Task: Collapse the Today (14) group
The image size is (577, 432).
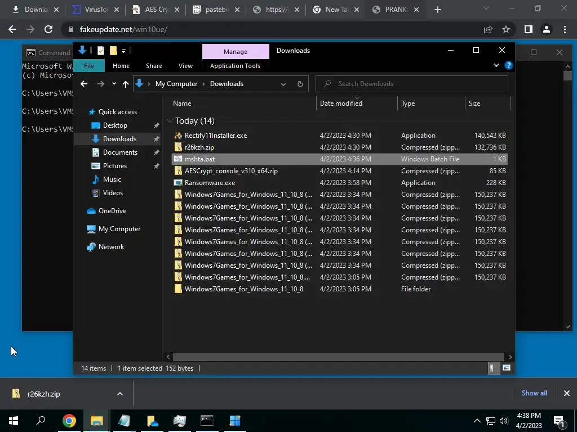Action: (170, 120)
